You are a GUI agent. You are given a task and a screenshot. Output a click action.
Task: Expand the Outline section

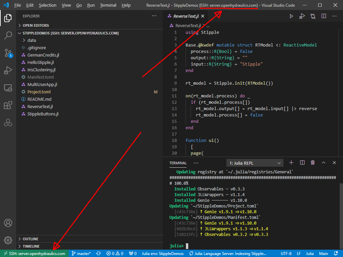[x=30, y=239]
